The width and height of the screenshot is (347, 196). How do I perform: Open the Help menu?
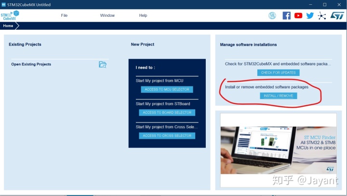(143, 15)
